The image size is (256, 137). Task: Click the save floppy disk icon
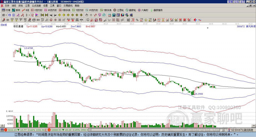click(122, 15)
